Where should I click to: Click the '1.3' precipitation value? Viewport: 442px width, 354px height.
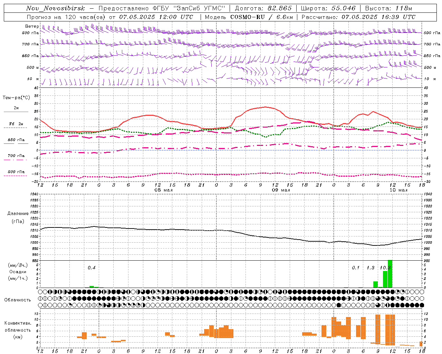[x=371, y=268]
